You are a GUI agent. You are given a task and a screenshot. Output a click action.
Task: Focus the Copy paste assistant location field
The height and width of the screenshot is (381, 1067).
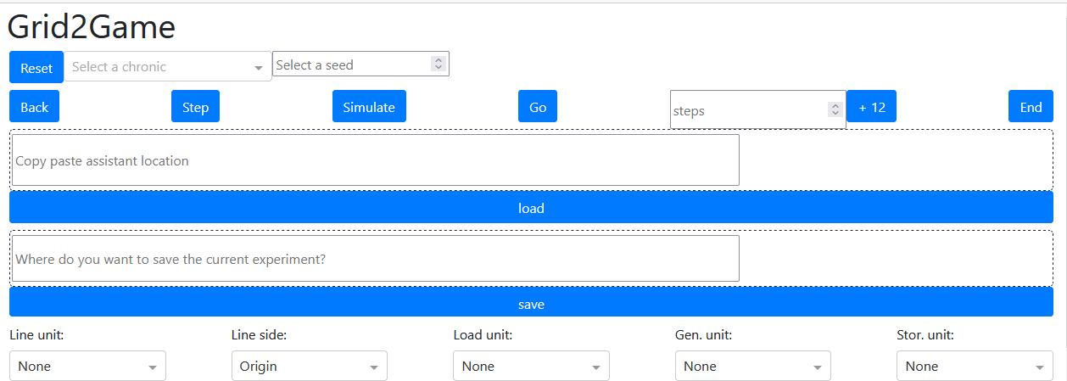[x=376, y=160]
